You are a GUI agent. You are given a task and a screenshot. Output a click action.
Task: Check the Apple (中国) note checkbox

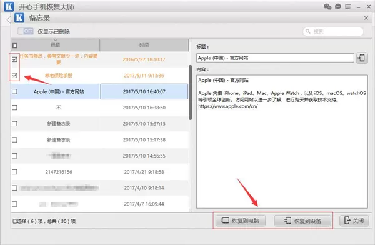pyautogui.click(x=14, y=91)
